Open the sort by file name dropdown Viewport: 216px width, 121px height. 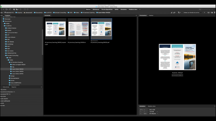tap(192, 12)
